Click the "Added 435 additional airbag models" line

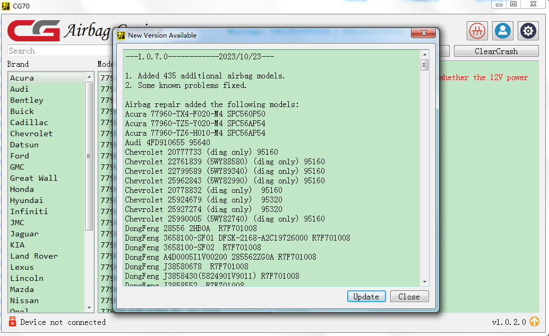[205, 76]
